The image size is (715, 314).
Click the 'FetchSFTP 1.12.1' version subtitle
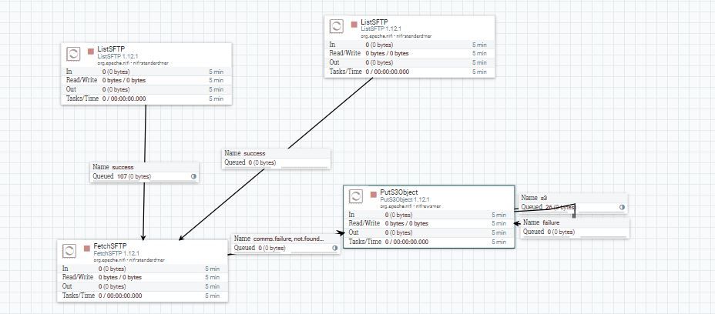click(x=116, y=253)
